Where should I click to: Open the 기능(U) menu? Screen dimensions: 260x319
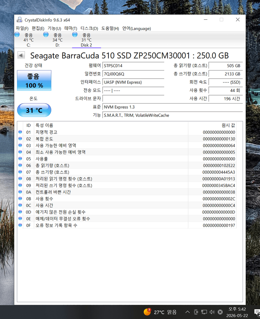[x=54, y=28]
